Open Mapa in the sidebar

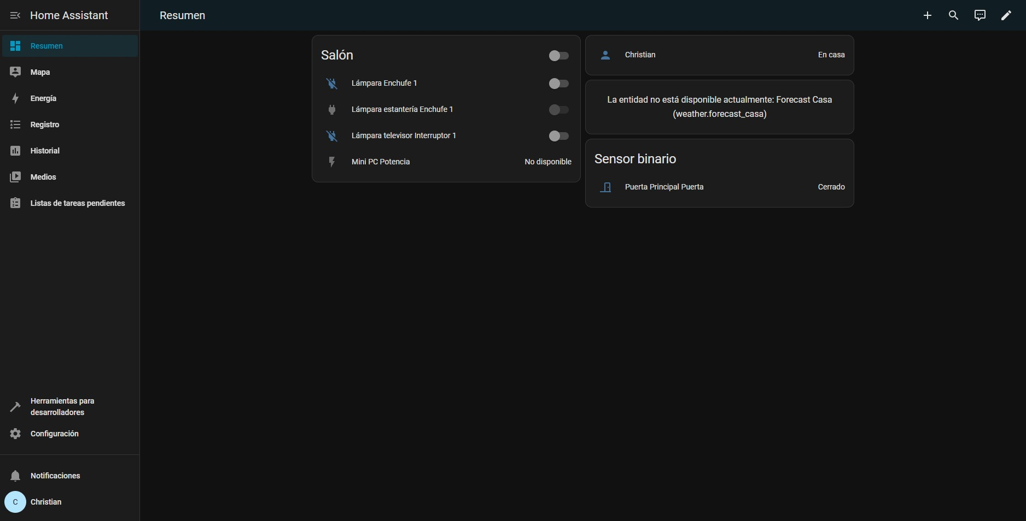[40, 72]
